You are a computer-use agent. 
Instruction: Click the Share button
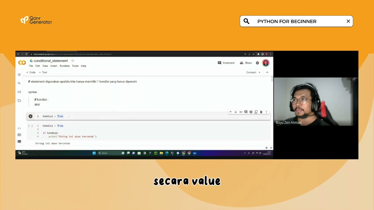[x=246, y=63]
